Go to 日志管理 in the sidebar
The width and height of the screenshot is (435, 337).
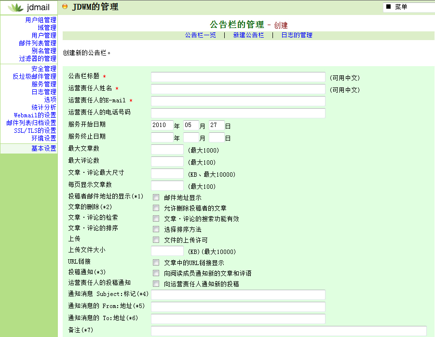44,92
